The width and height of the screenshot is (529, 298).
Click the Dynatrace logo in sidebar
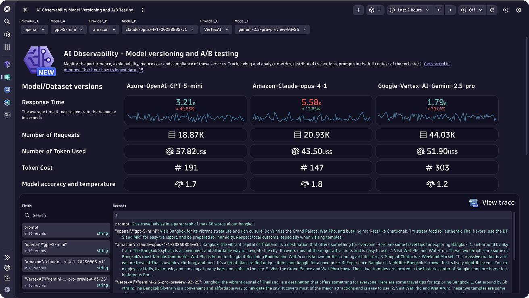coord(7,9)
